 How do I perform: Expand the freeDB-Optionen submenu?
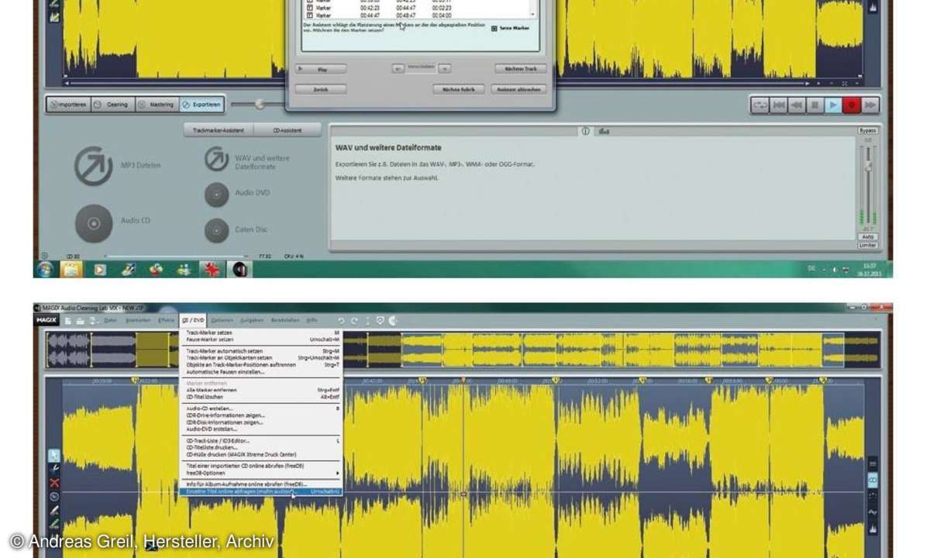(x=262, y=473)
